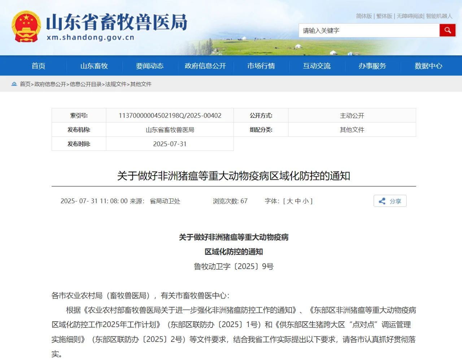This screenshot has height=361, width=462.
Task: Set font size to 小
Action: (305, 201)
